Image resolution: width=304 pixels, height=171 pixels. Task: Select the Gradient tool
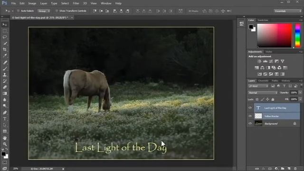5,94
